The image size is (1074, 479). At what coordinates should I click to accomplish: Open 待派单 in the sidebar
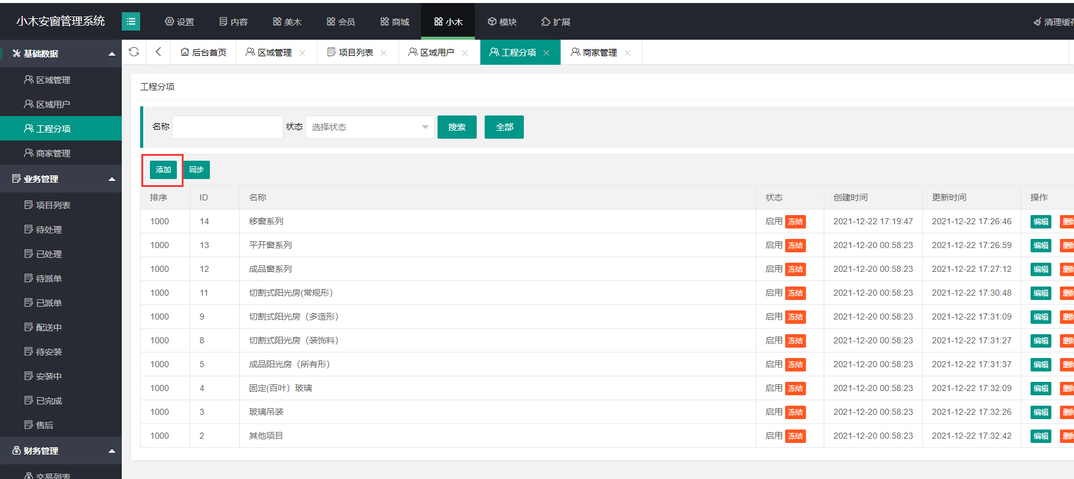(61, 279)
